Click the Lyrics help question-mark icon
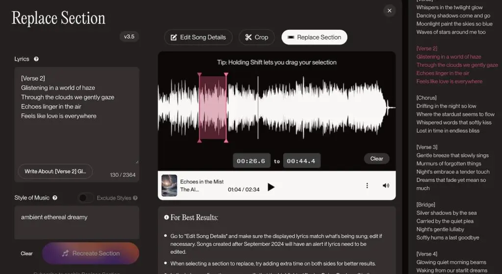Image resolution: width=502 pixels, height=274 pixels. [x=36, y=59]
